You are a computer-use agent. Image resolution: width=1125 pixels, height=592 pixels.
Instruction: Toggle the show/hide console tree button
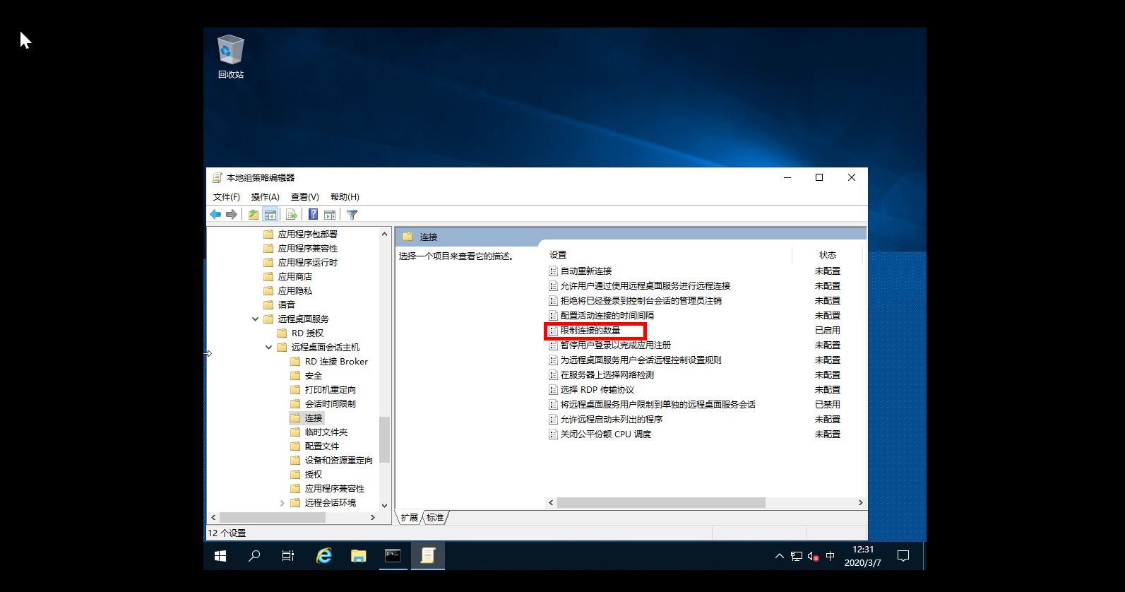[x=270, y=215]
